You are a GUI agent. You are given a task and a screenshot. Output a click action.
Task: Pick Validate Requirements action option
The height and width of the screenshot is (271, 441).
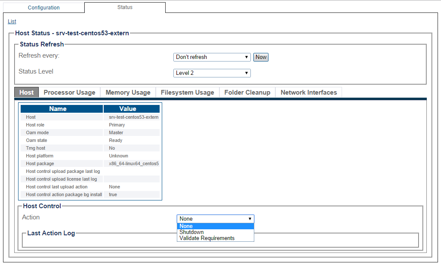(x=215, y=238)
